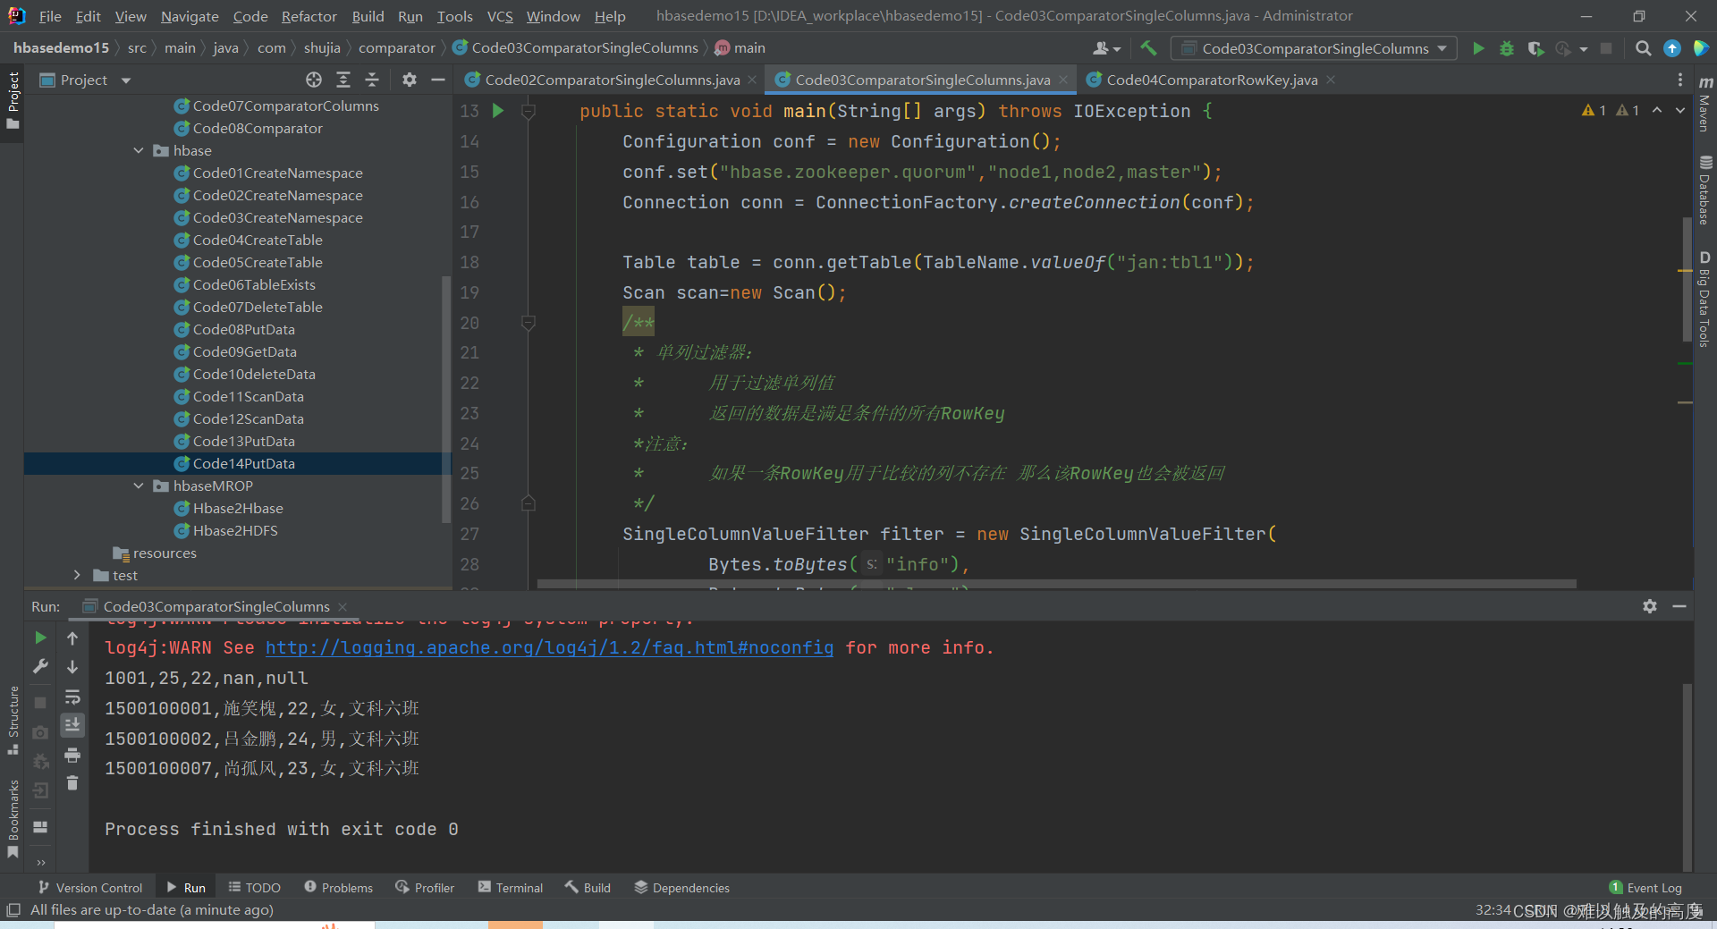Screen dimensions: 1717x929
Task: Click 'comparator' in the breadcrumb path
Action: tap(396, 48)
